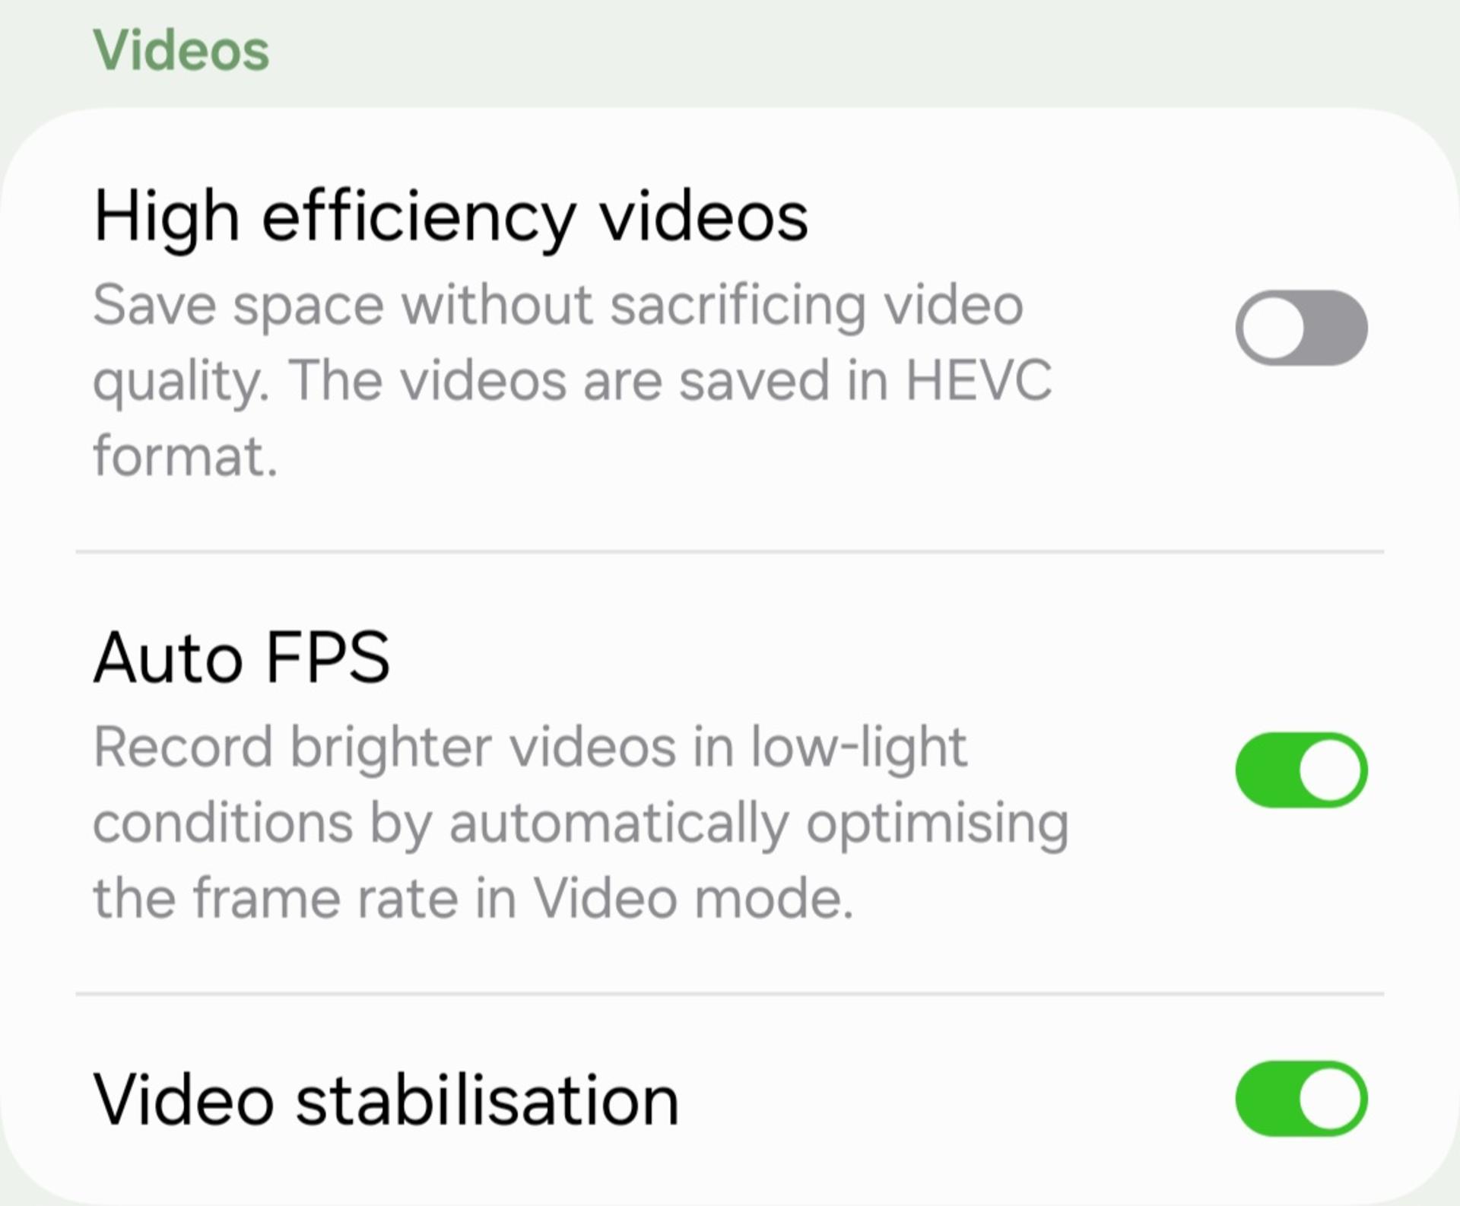
Task: Click the divider above Video stabilisation
Action: (x=730, y=993)
